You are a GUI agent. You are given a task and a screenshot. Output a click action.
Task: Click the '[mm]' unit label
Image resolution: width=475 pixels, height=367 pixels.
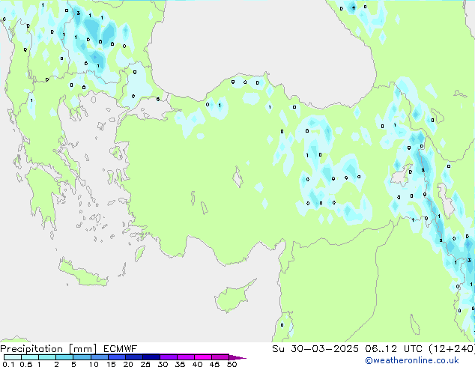point(82,349)
